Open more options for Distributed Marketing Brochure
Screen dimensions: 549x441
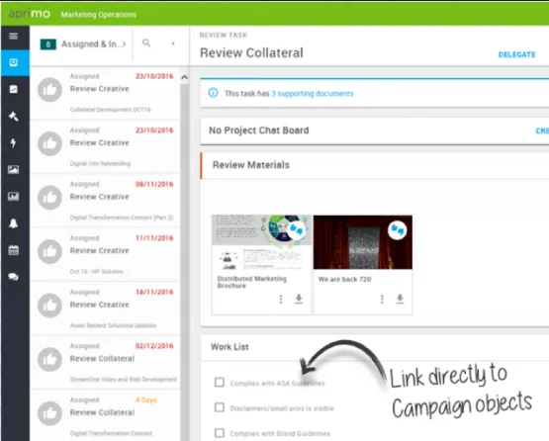click(x=281, y=299)
